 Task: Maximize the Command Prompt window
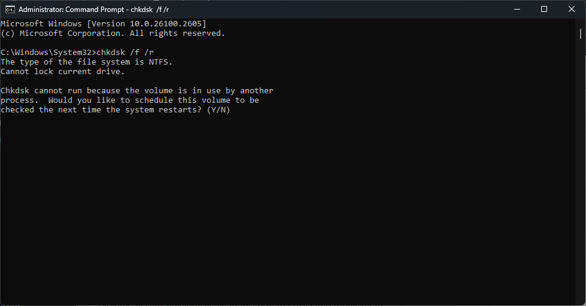click(x=544, y=10)
